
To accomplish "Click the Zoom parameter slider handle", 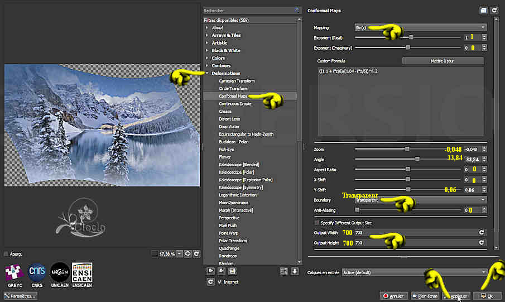I will point(407,149).
